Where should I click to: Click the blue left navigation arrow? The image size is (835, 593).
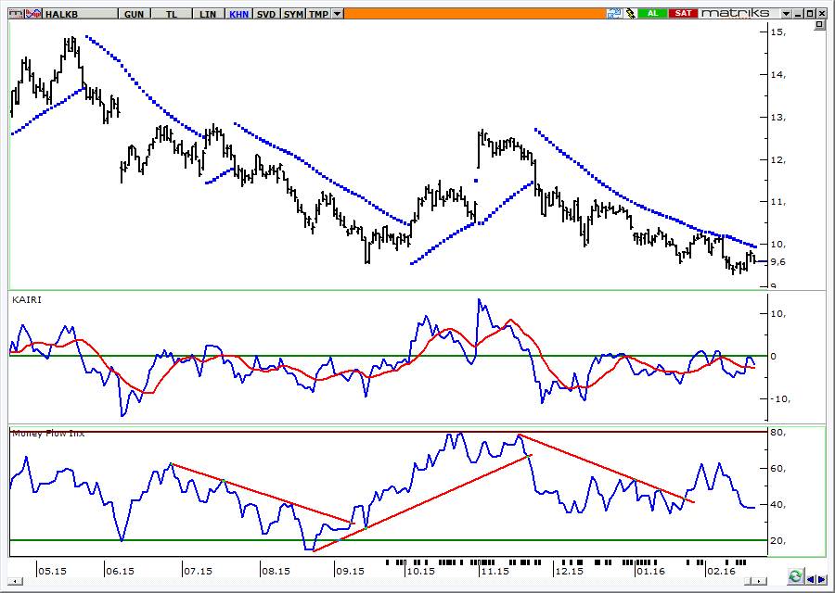point(811,579)
